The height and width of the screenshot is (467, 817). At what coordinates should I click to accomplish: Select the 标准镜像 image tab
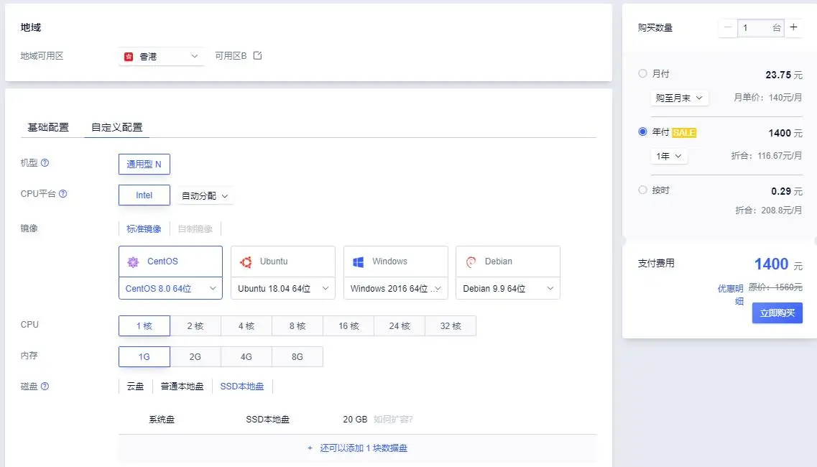(x=144, y=228)
